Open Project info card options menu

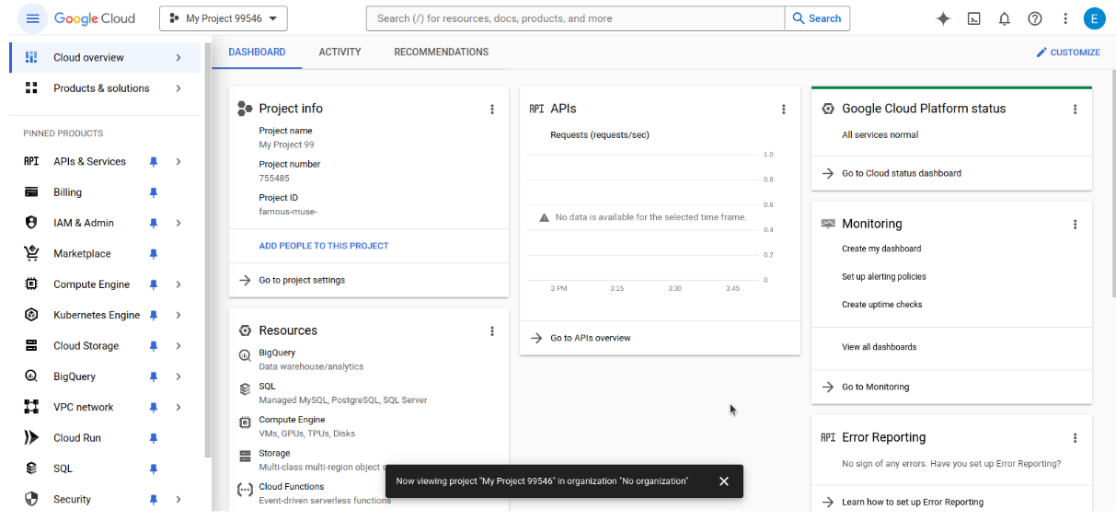click(x=492, y=109)
